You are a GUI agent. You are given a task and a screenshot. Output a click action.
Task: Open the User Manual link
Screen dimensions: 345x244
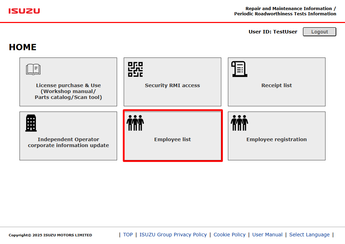click(x=267, y=235)
